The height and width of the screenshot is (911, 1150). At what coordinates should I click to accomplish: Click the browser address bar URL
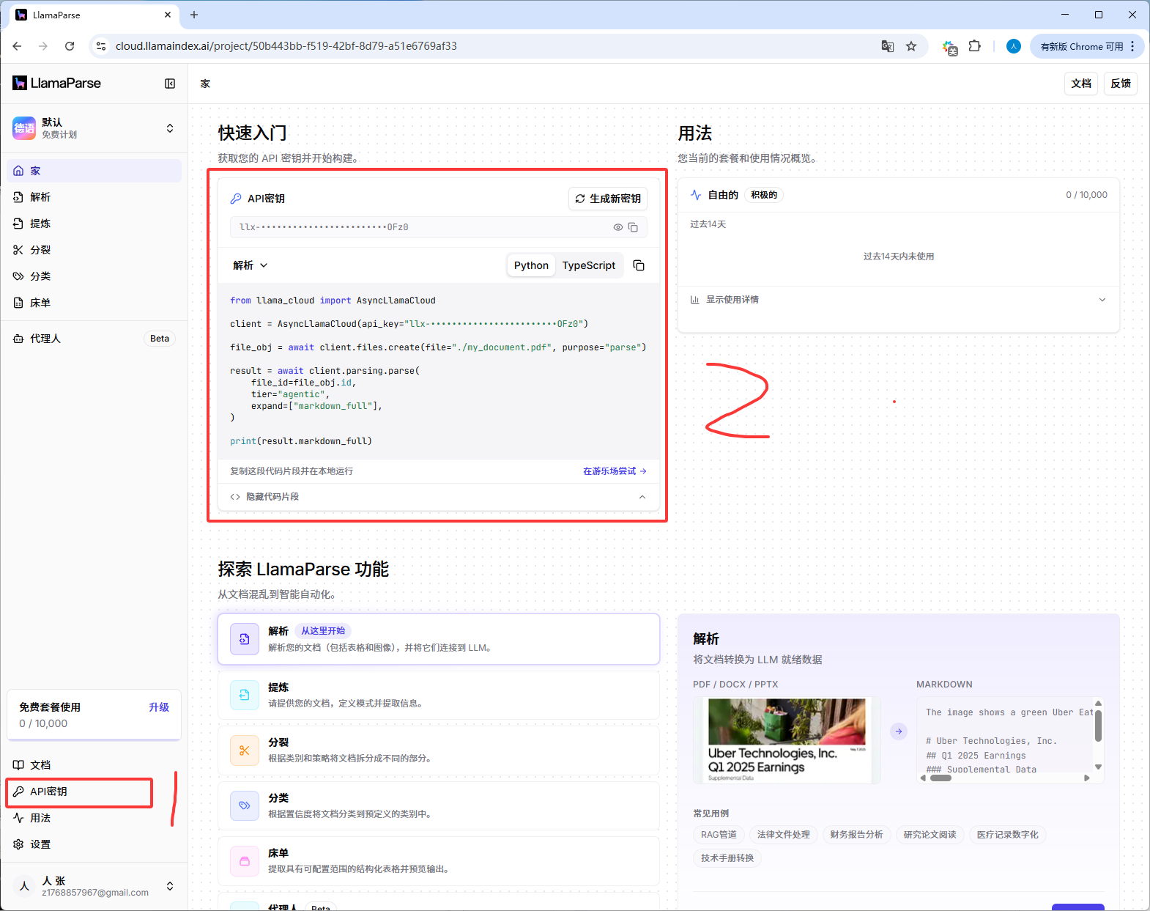click(x=286, y=46)
